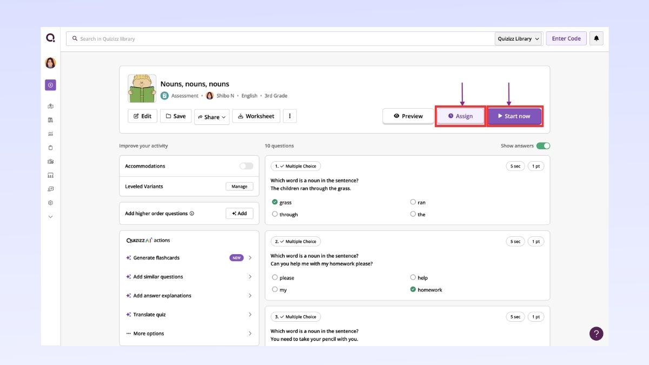The image size is (649, 365).
Task: Click the Preview eye button
Action: 408,116
